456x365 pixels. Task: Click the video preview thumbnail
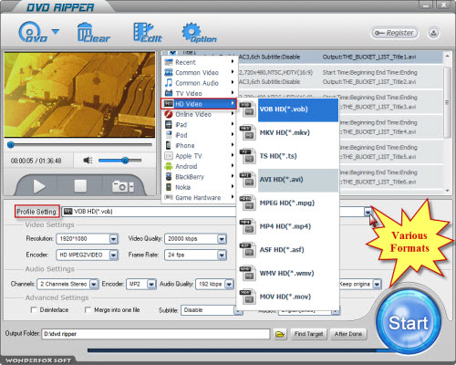pos(79,95)
